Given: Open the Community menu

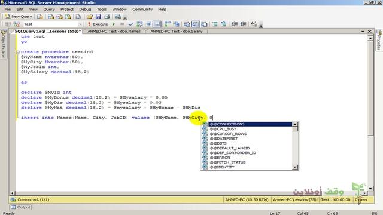Looking at the screenshot, I should [142, 10].
